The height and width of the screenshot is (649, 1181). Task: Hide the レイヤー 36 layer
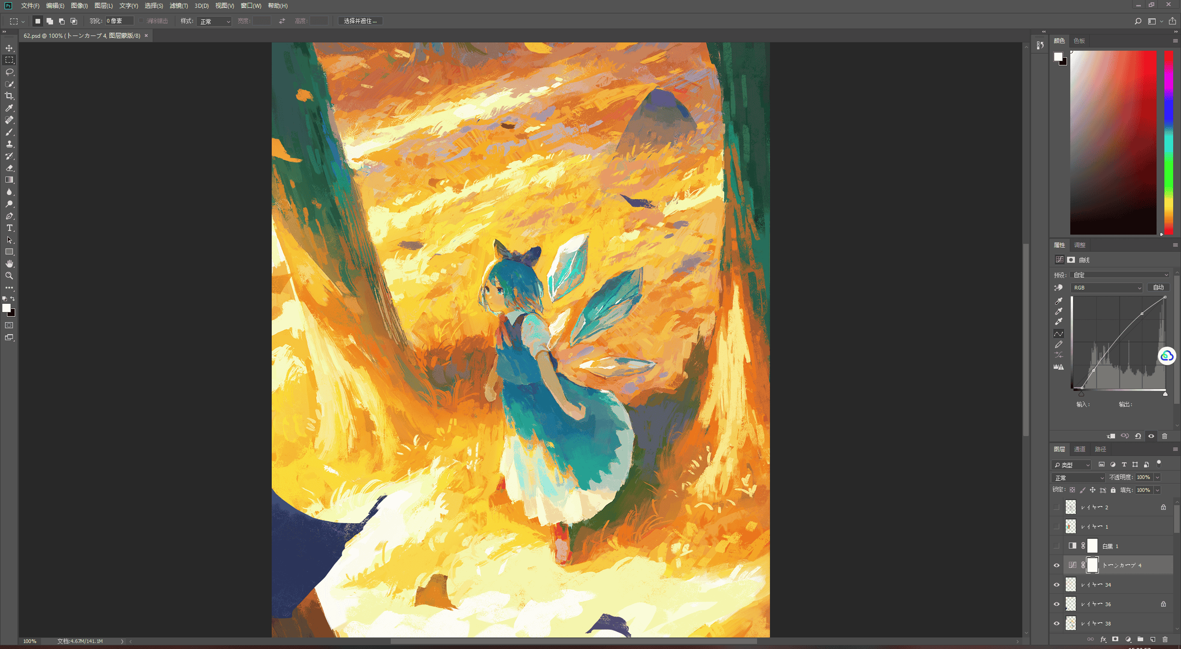1056,604
